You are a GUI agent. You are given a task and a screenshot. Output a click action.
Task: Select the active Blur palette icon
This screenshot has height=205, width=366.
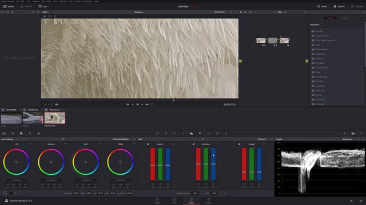tap(192, 133)
